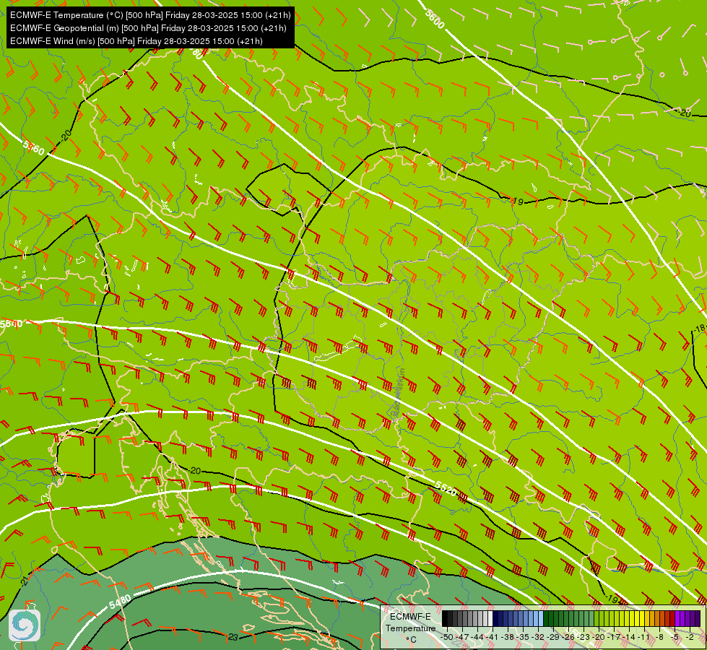
Task: Click the -8 tick label on the colorbar
Action: tap(659, 637)
